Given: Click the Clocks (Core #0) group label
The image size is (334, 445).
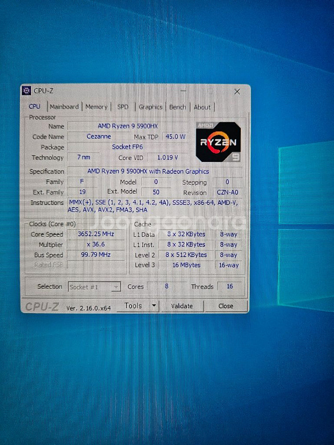Looking at the screenshot, I should pyautogui.click(x=52, y=224).
